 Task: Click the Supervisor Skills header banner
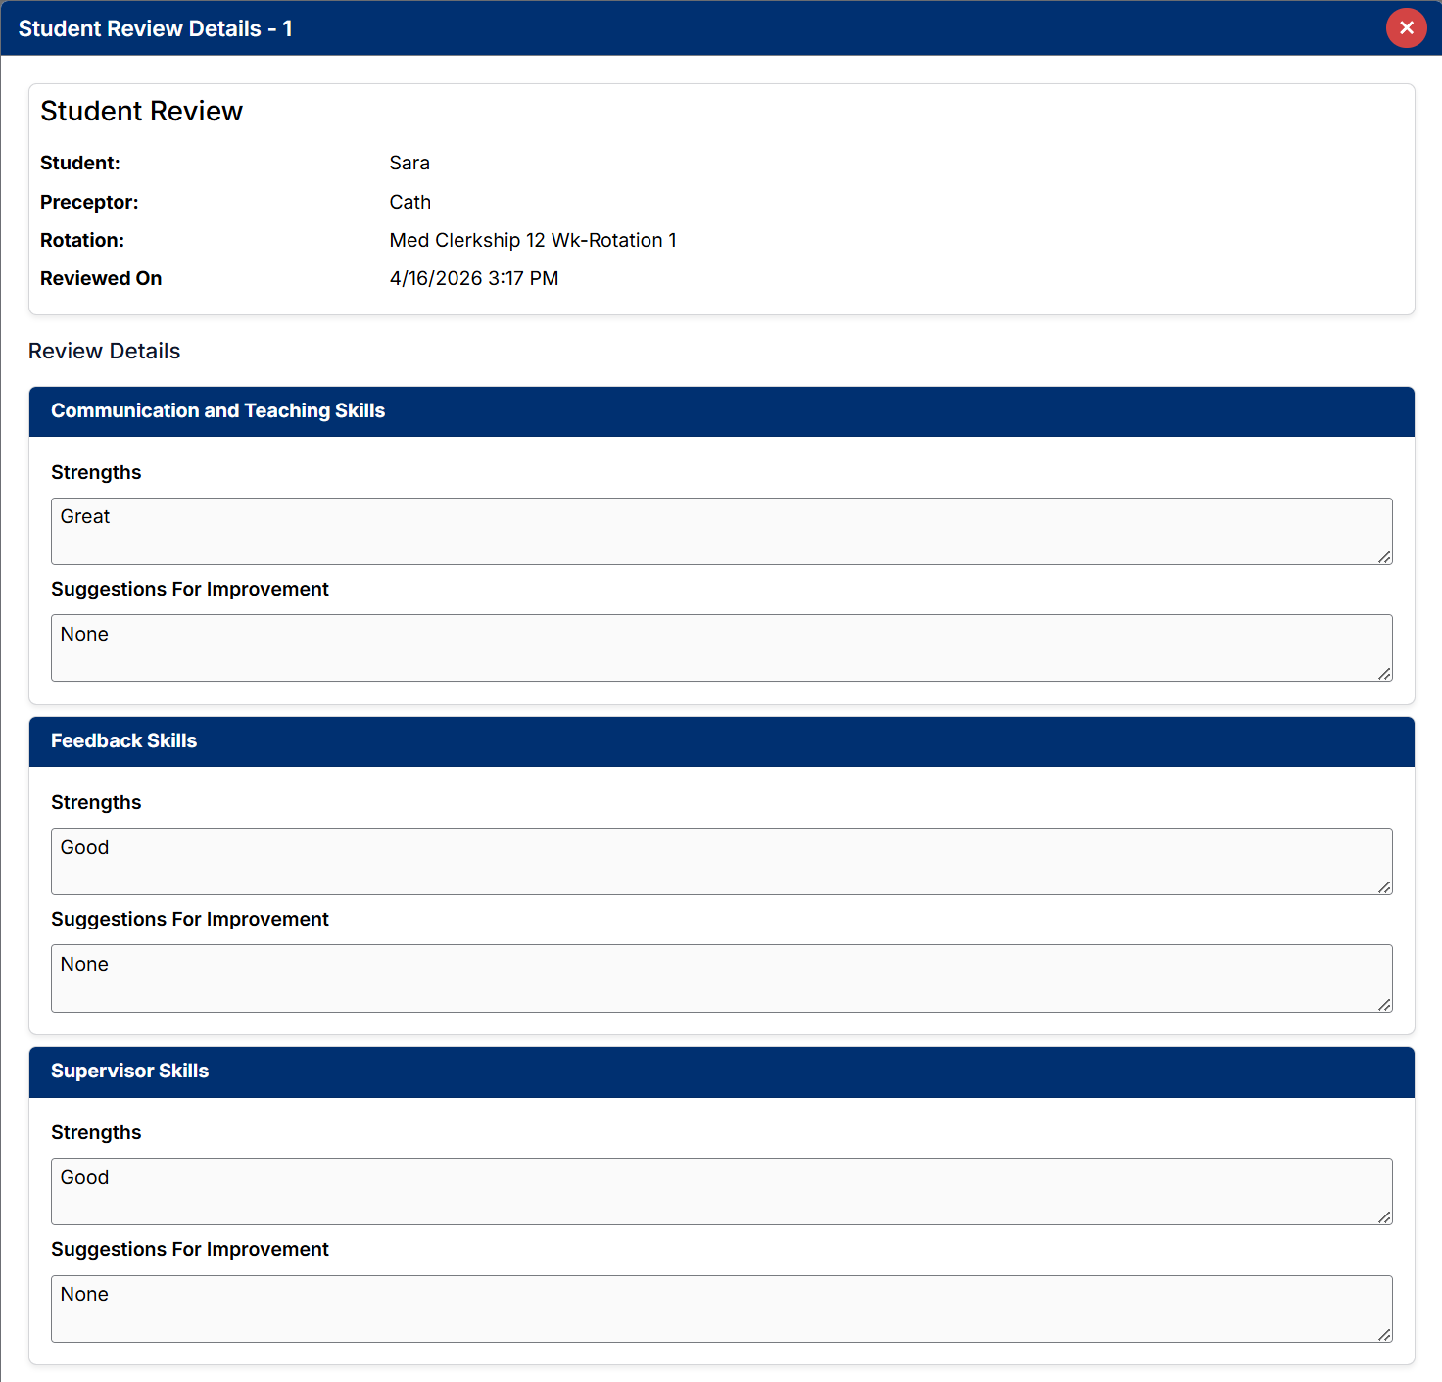[x=130, y=1072]
